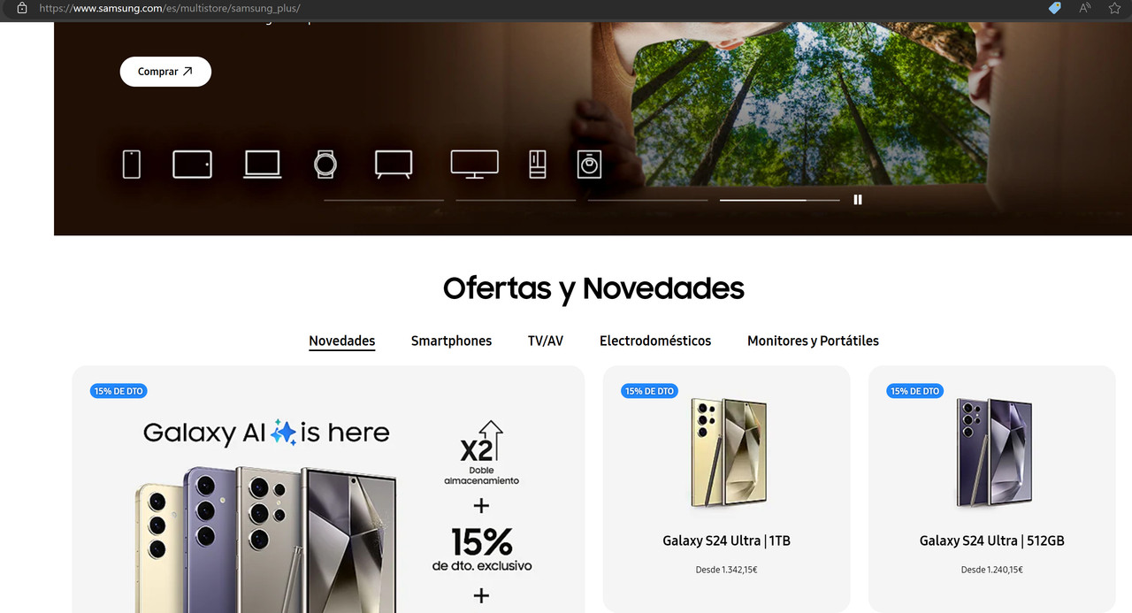Viewport: 1132px width, 613px height.
Task: Pause the hero carousel
Action: pos(858,200)
